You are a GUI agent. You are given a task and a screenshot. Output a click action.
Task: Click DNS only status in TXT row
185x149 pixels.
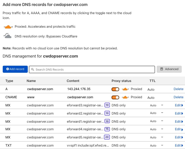[x=119, y=145]
